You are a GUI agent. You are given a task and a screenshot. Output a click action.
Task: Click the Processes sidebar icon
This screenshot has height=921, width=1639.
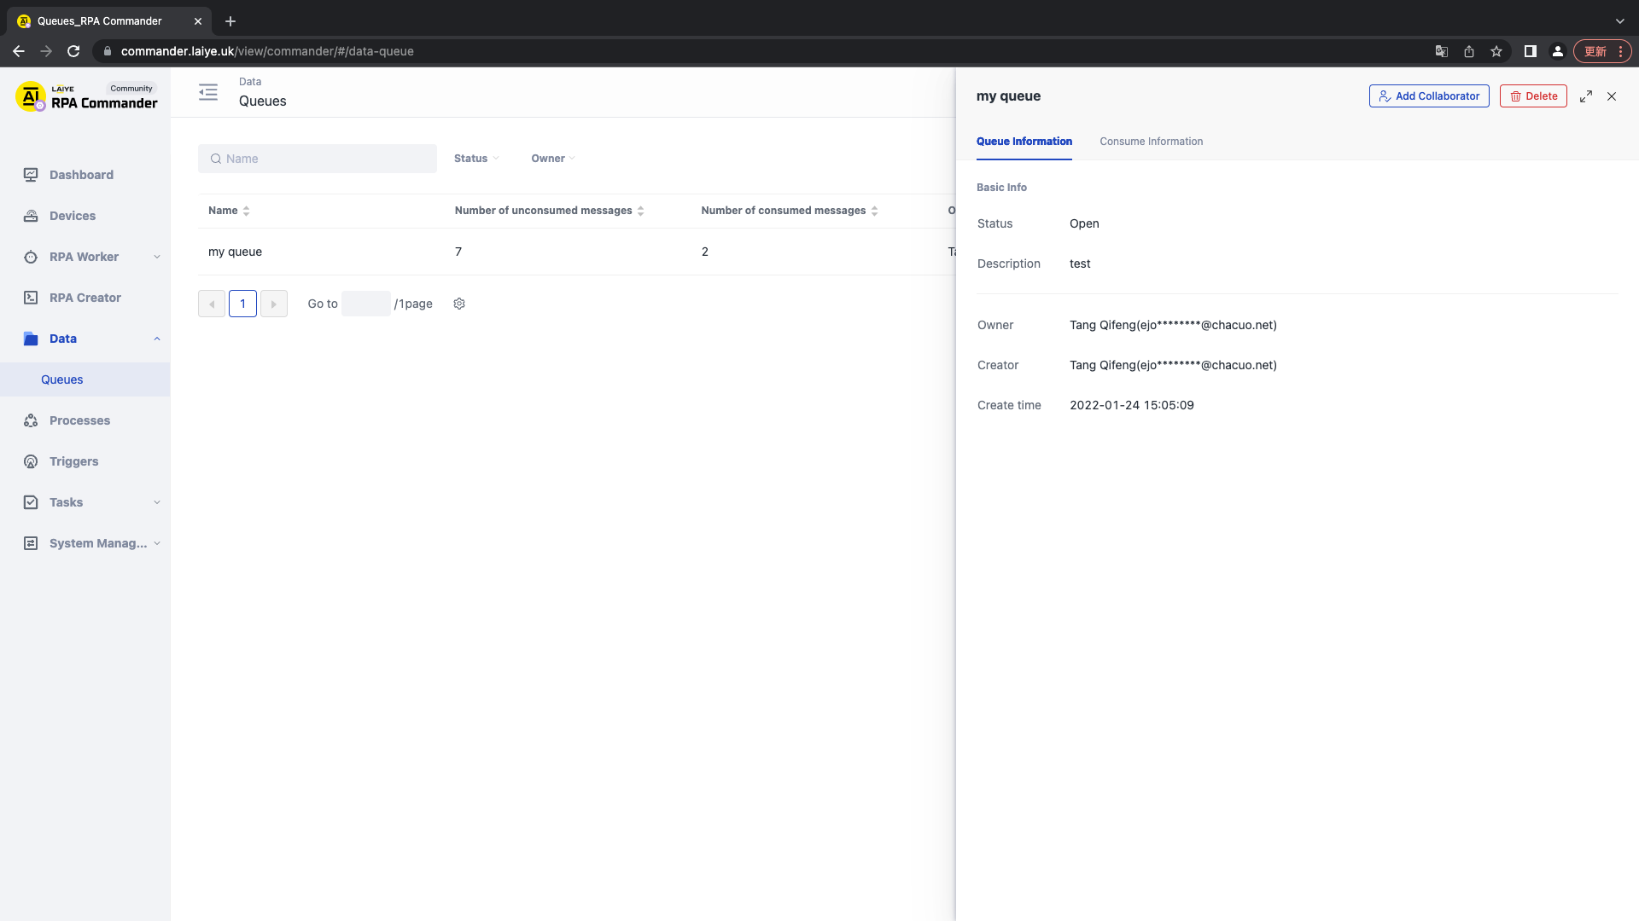pos(32,420)
